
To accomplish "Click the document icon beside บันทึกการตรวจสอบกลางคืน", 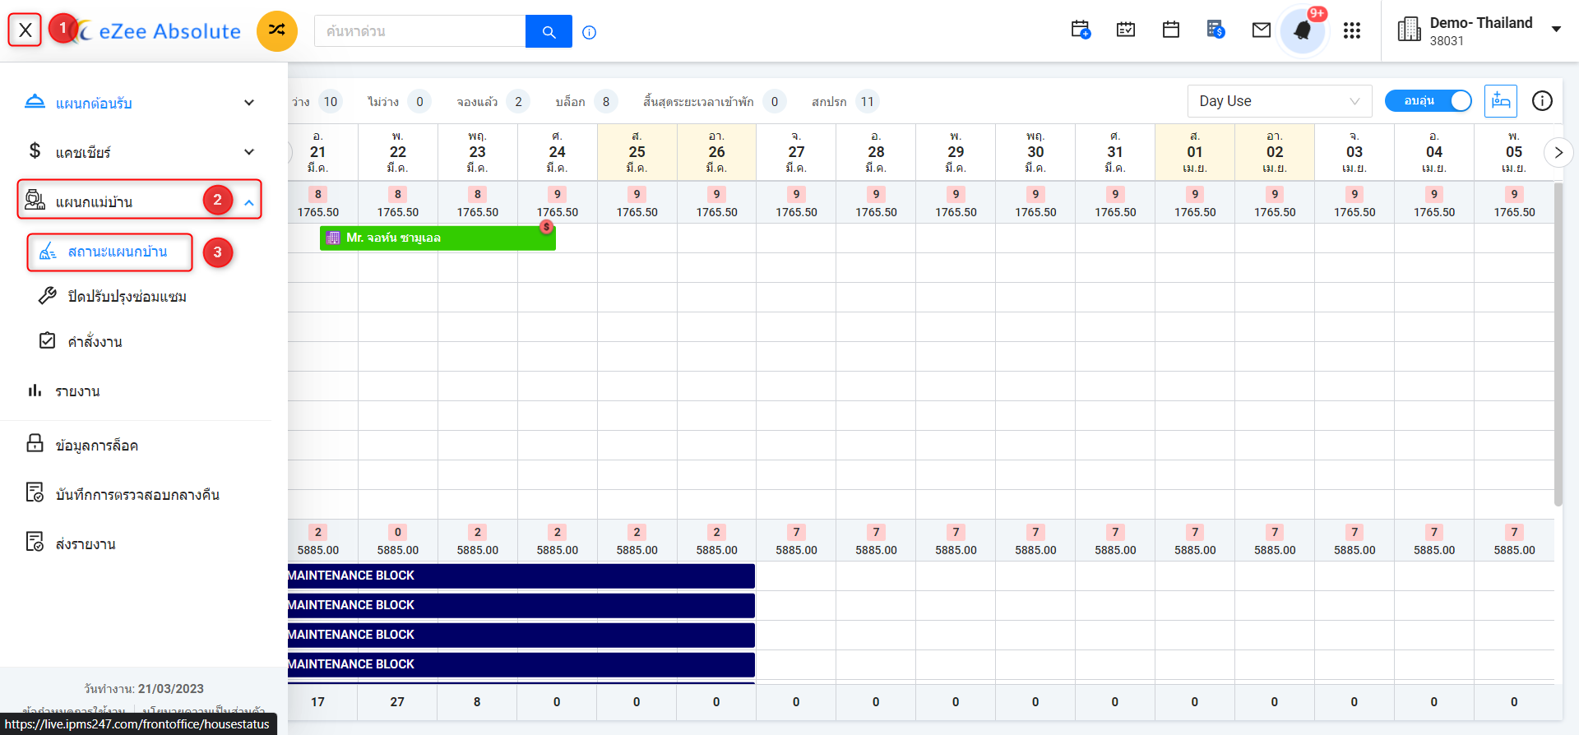I will click(x=35, y=492).
